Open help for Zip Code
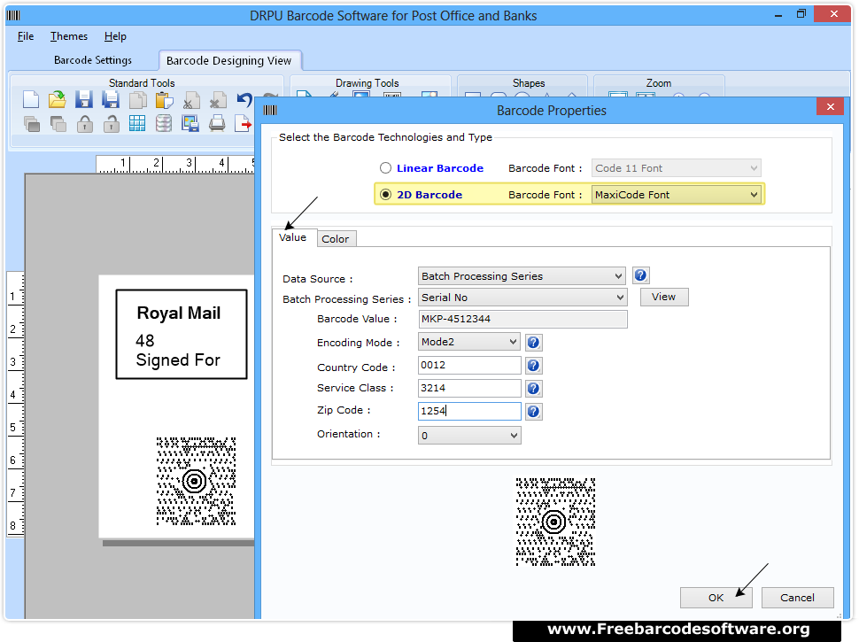 pos(533,412)
